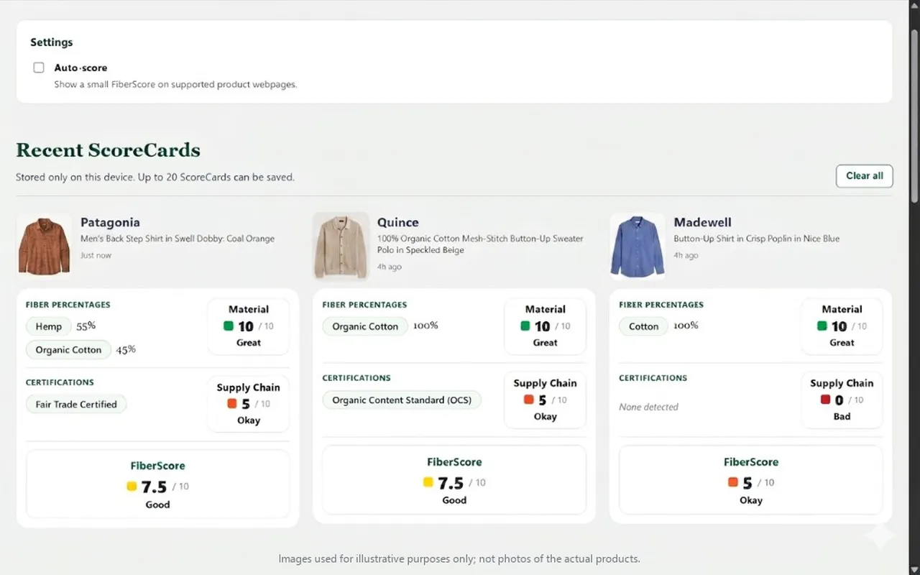The height and width of the screenshot is (575, 920).
Task: Select the Quince brand title
Action: pos(397,223)
